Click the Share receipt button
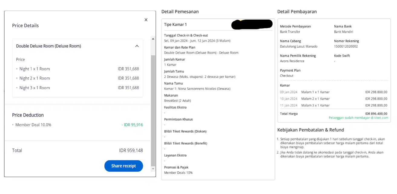The height and width of the screenshot is (194, 397). pos(123,166)
